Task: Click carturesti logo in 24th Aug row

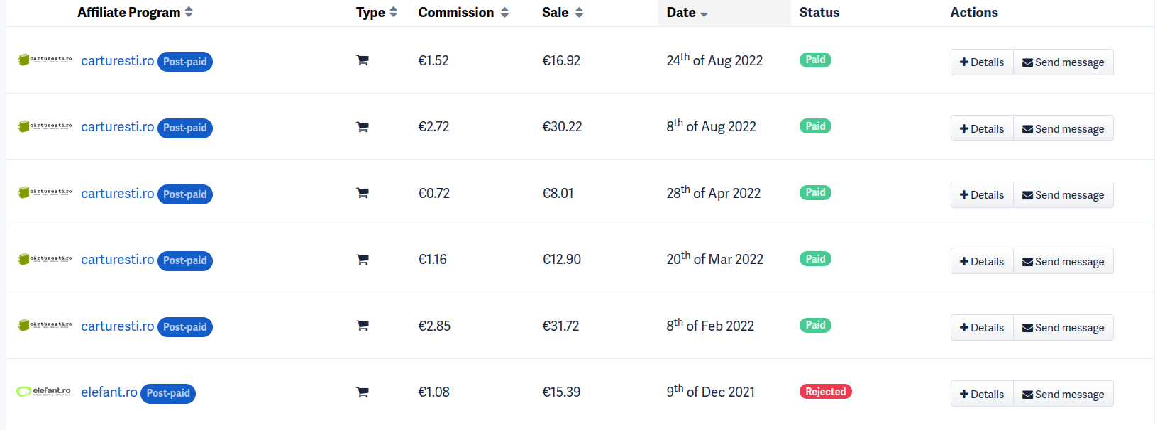Action: pos(45,60)
